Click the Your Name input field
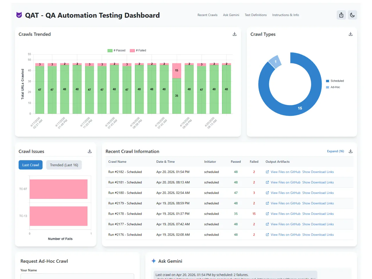This screenshot has width=372, height=279. click(x=77, y=276)
